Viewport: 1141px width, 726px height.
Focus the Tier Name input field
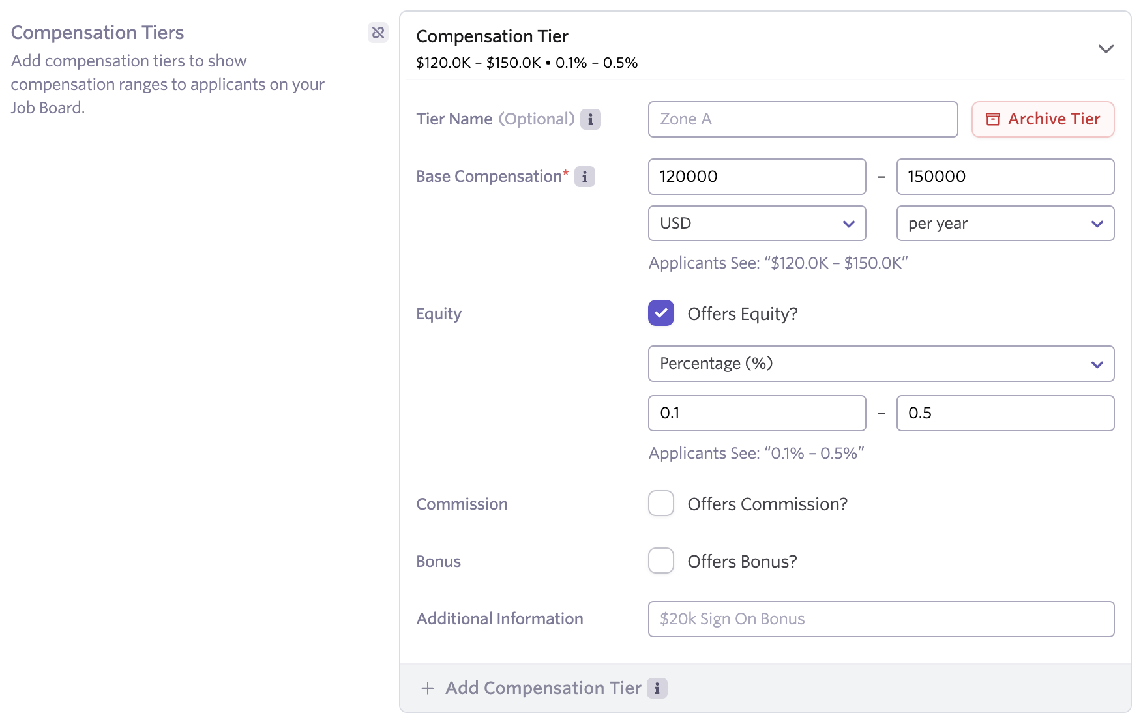point(802,119)
